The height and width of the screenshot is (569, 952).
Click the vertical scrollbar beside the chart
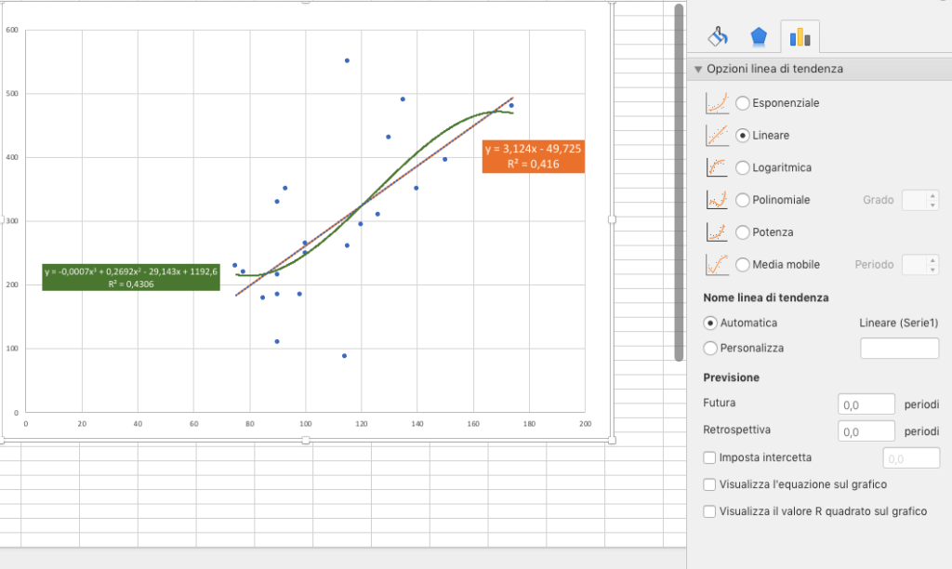(x=679, y=182)
